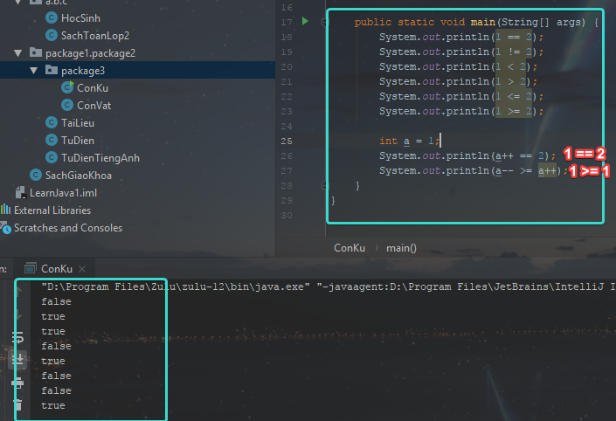Viewport: 616px width, 421px height.
Task: Click the Scratches and Consoles icon
Action: pyautogui.click(x=5, y=227)
